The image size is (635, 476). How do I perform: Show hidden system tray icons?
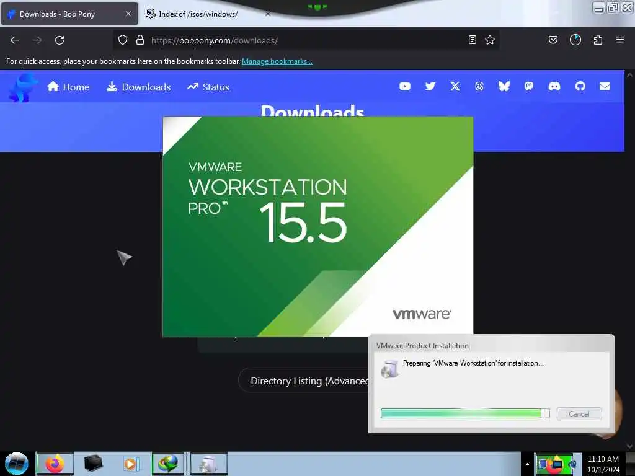click(527, 464)
